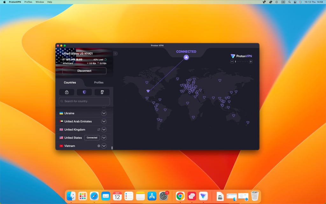Viewport: 326px width, 204px height.
Task: Click the GB keyboard input source icon
Action: tap(283, 2)
